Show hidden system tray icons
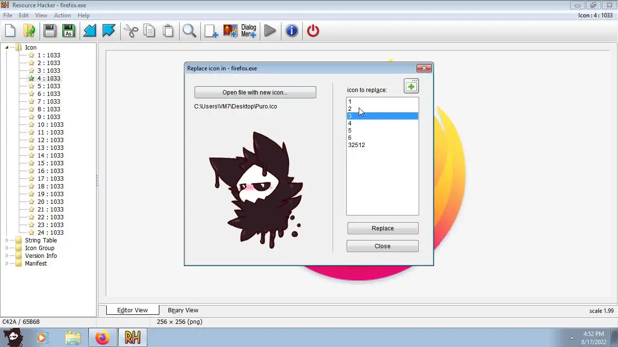 572,338
